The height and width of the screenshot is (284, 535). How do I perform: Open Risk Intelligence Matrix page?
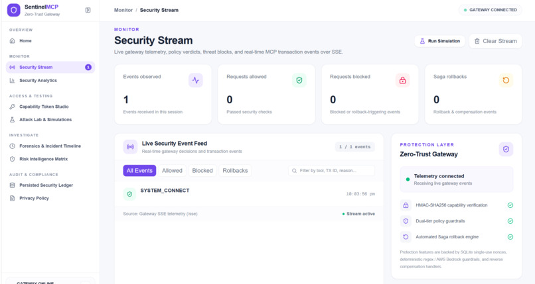[x=50, y=159]
